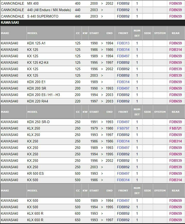The width and height of the screenshot is (185, 224).
Task: Open rear FDB314 in KX 500 1986 row
Action: 175,180
